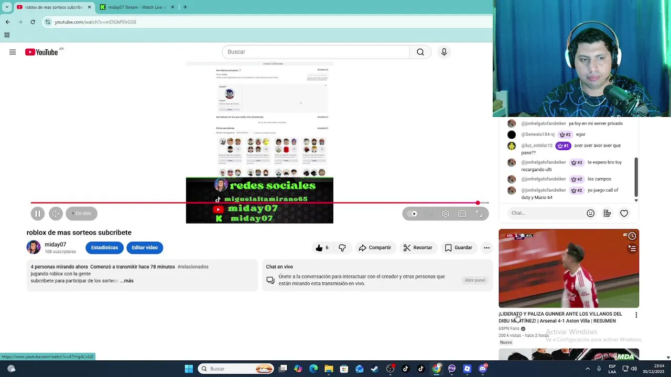
Task: Open tab search dropdown arrow
Action: click(7, 7)
